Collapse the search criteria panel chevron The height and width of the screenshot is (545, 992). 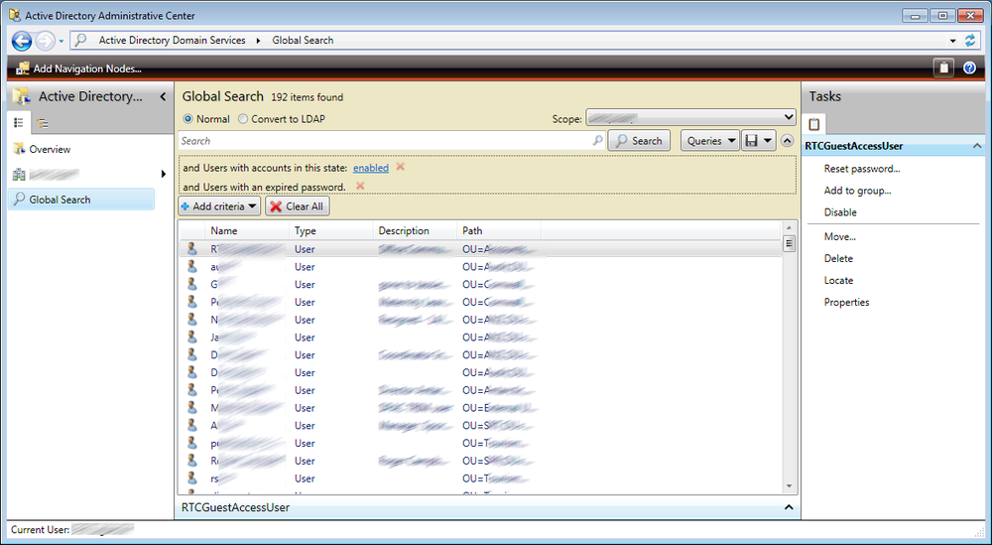coord(787,141)
